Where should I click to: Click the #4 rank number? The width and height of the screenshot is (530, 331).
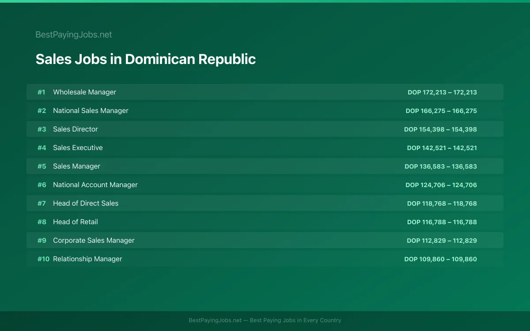42,148
